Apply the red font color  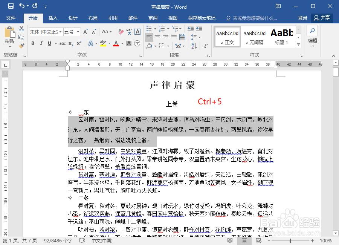[116, 43]
